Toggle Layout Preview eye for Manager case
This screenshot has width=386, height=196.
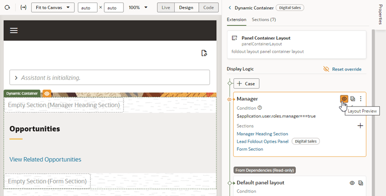click(x=344, y=99)
